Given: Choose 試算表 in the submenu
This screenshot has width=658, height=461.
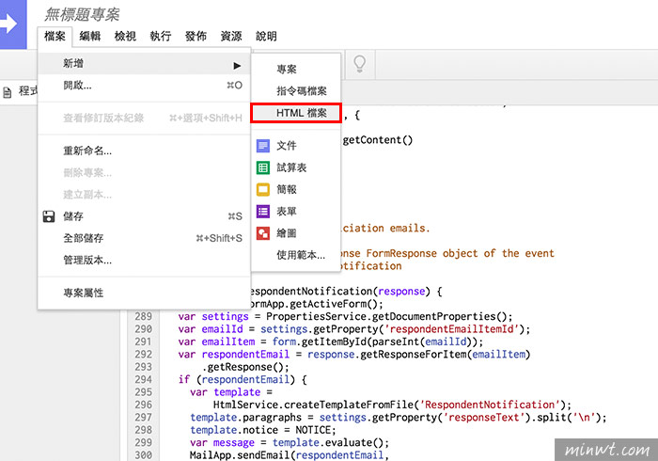Looking at the screenshot, I should coord(296,167).
